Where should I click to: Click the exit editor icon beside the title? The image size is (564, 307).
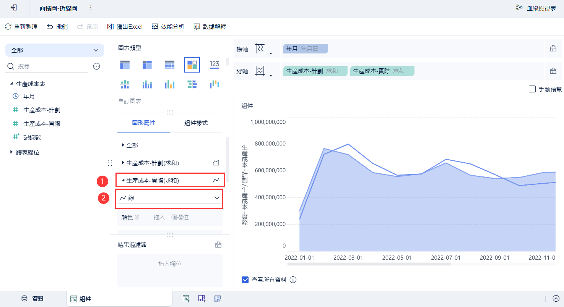point(14,8)
